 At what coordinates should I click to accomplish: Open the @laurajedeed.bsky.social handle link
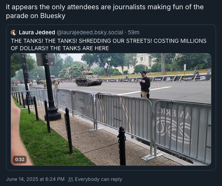pos(90,32)
